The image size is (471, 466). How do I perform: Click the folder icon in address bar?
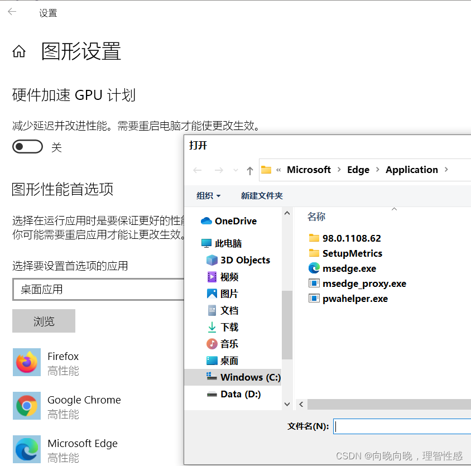pos(266,170)
